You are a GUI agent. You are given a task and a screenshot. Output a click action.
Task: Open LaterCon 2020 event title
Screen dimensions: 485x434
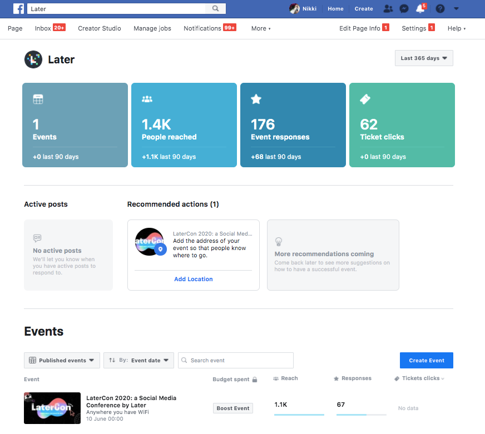coord(131,402)
